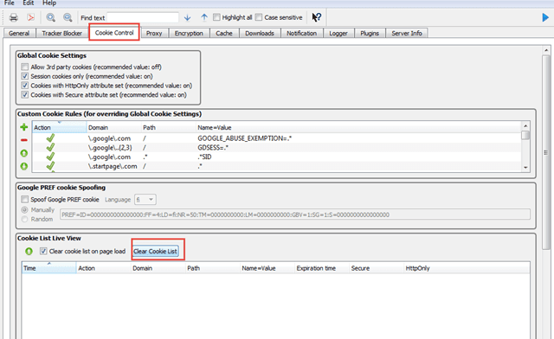Toggle Highlight all checkbox
The height and width of the screenshot is (339, 554).
coord(216,17)
